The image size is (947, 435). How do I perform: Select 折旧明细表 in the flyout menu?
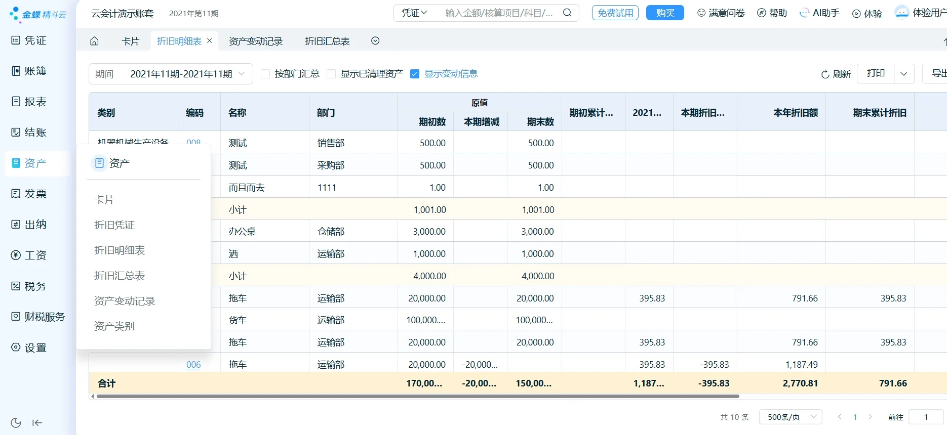120,250
